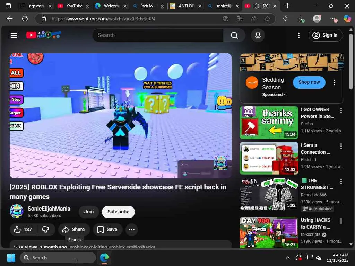Dislike this video

click(46, 230)
